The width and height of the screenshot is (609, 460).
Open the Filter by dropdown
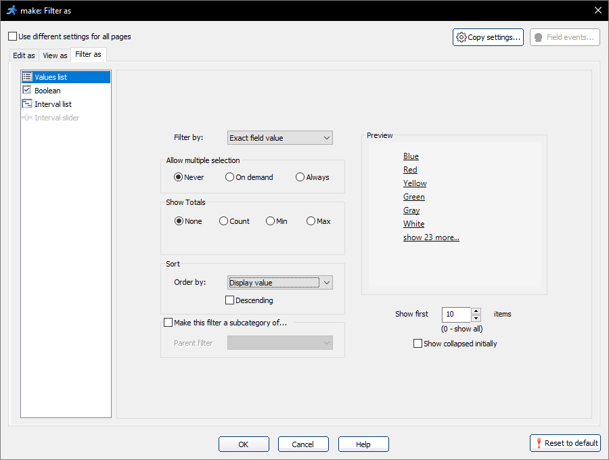pyautogui.click(x=279, y=137)
